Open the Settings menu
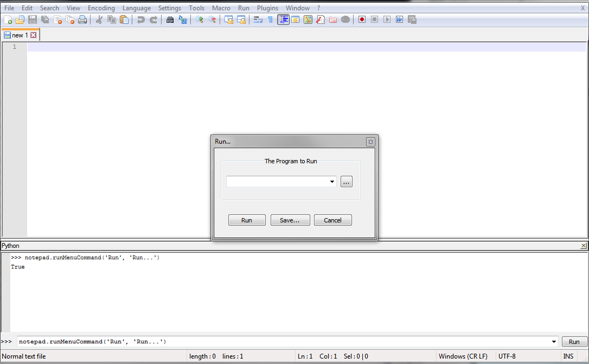The width and height of the screenshot is (589, 364). 169,8
